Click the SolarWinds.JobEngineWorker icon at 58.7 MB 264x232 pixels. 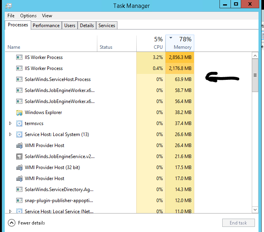19,90
